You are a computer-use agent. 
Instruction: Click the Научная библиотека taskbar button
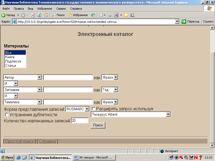coord(51,158)
